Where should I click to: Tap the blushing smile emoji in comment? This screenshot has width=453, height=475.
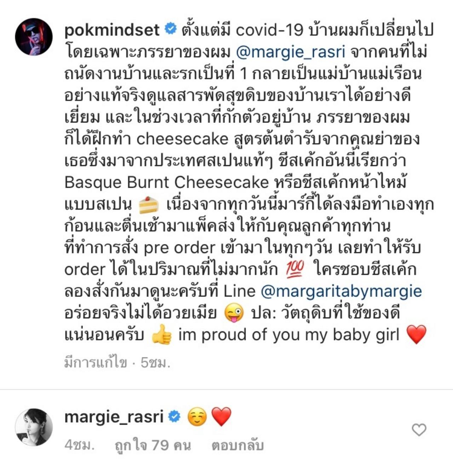coord(197,417)
